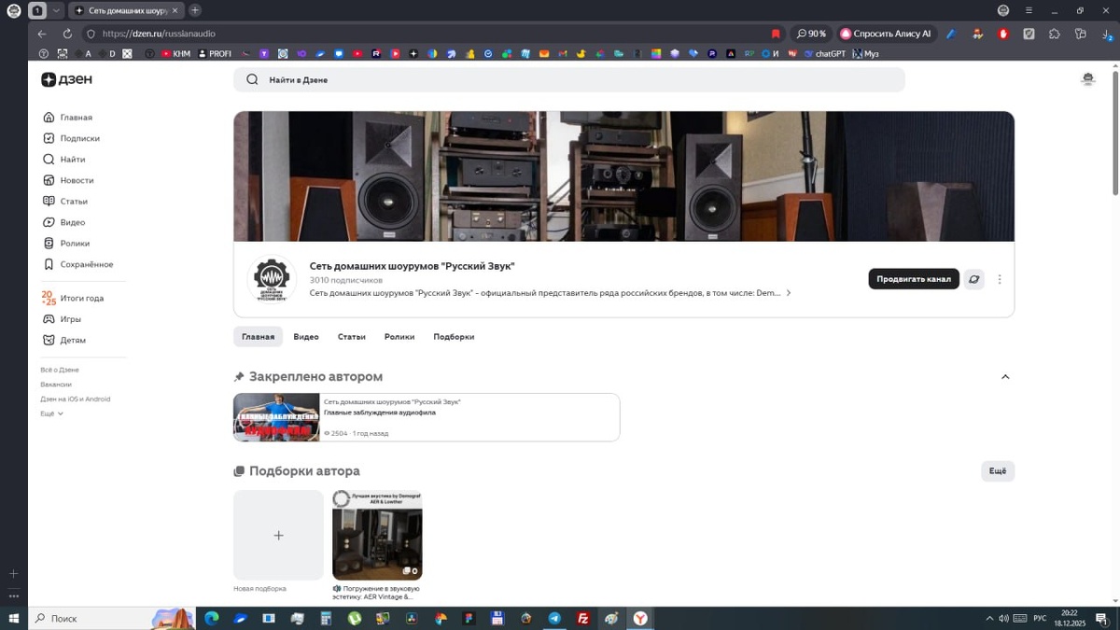Select the Главная channel tab

point(258,337)
